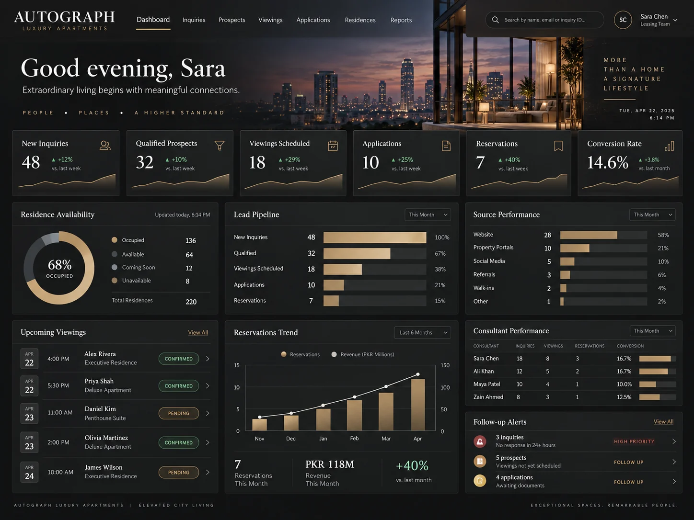Click Daniel Kim's PENDING status button
Screen dimensions: 694x520
(x=179, y=413)
